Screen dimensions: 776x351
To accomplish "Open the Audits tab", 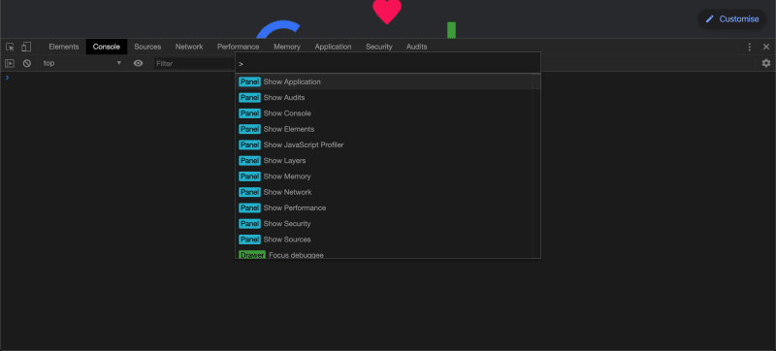I will 417,47.
